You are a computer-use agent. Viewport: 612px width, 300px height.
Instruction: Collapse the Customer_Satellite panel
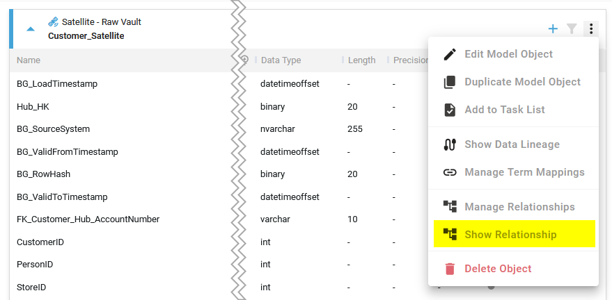(30, 29)
